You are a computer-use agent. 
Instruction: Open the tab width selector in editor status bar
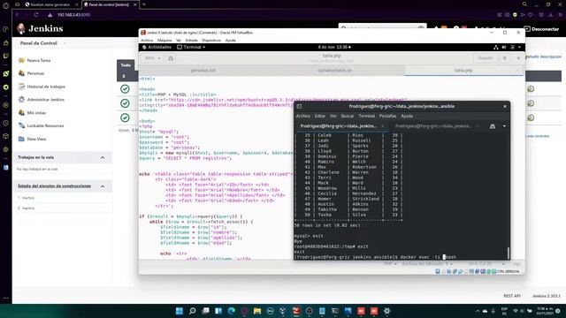pos(427,264)
